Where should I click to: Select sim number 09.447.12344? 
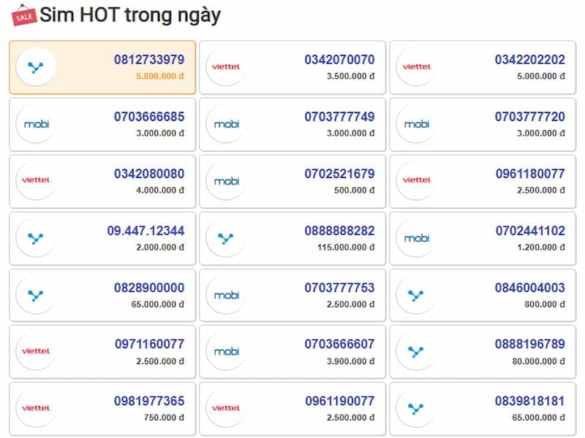146,231
